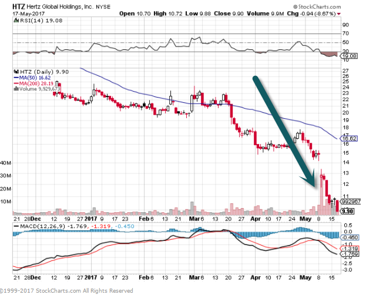Select the Open 10.70 value
The width and height of the screenshot is (376, 298).
click(135, 14)
